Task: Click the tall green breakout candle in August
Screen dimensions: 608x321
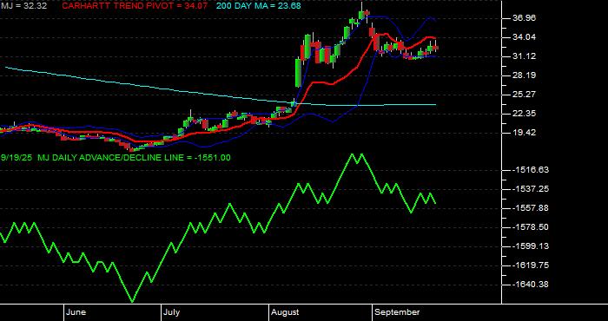Action: 298,72
